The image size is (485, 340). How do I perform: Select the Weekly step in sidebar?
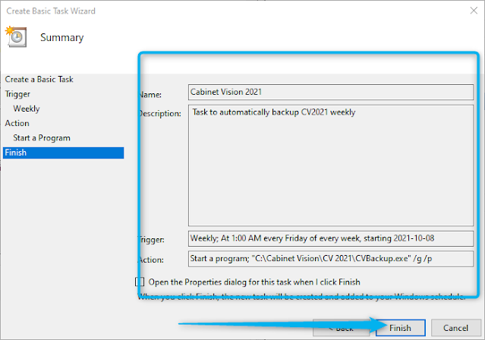(x=27, y=109)
